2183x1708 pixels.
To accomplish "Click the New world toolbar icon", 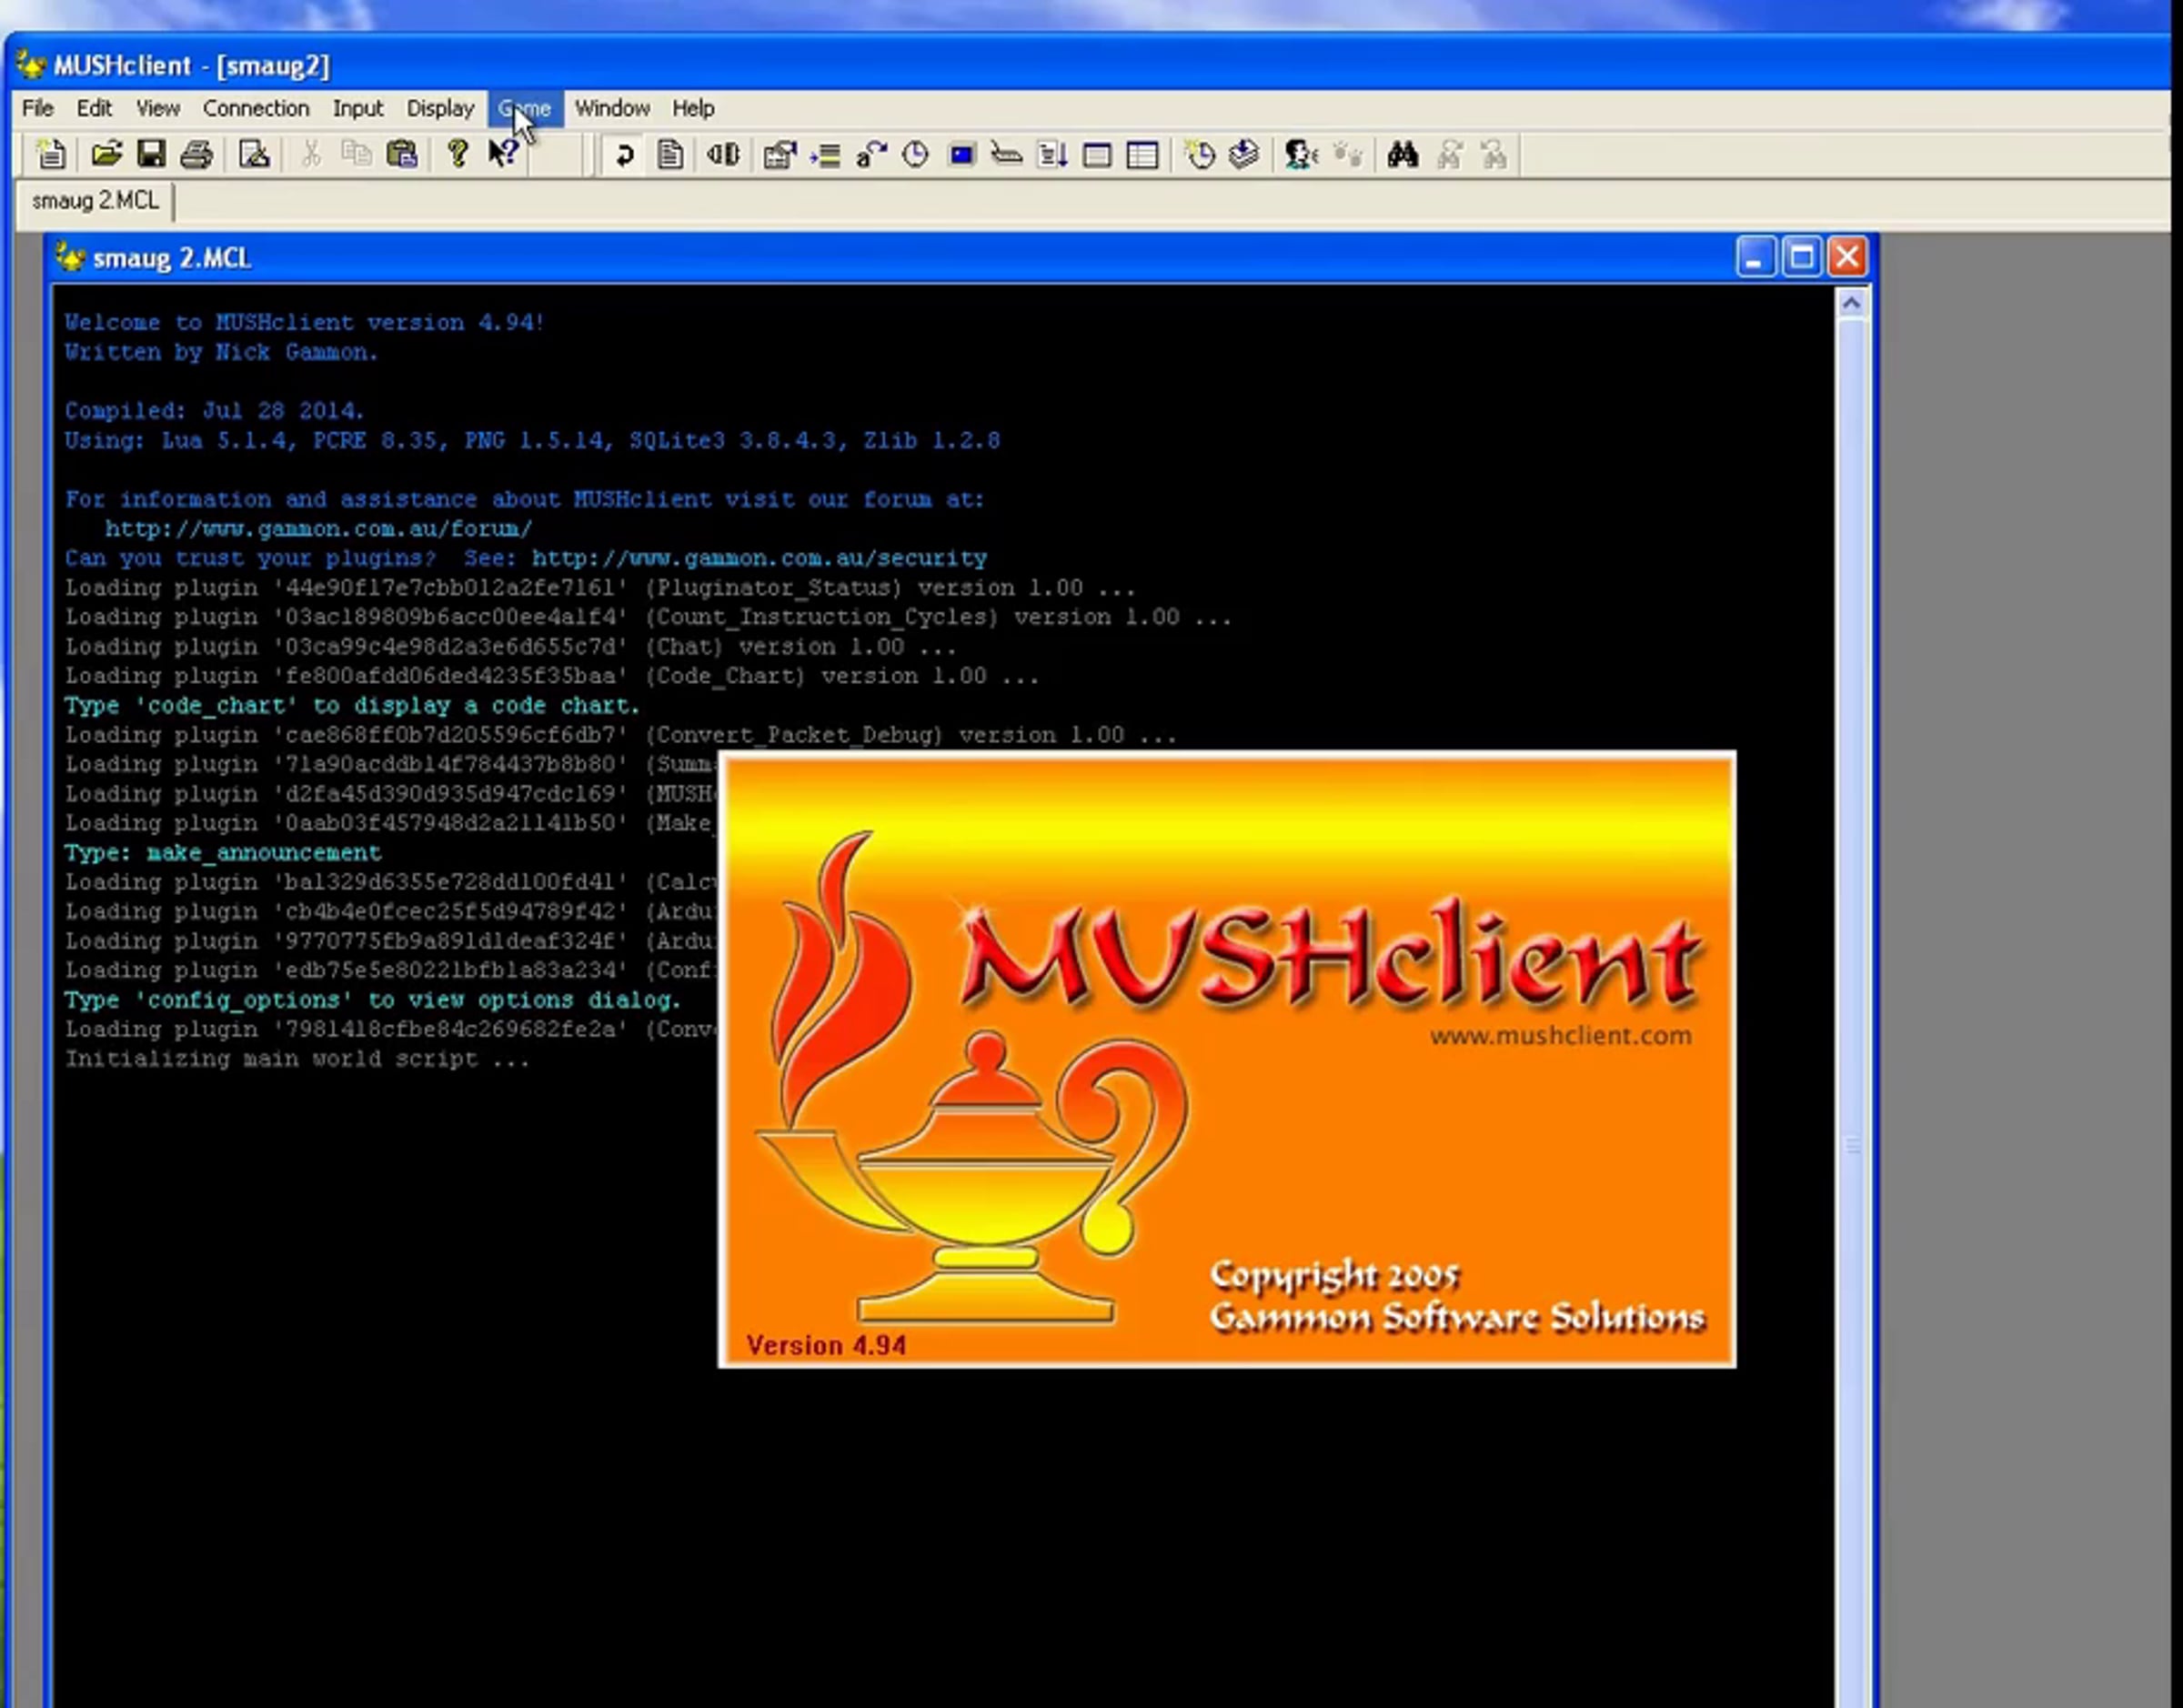I will coord(50,154).
